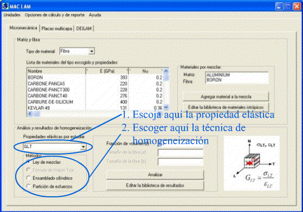This screenshot has width=303, height=212.
Task: Click the MAC LAM application icon in title bar
Action: point(5,6)
